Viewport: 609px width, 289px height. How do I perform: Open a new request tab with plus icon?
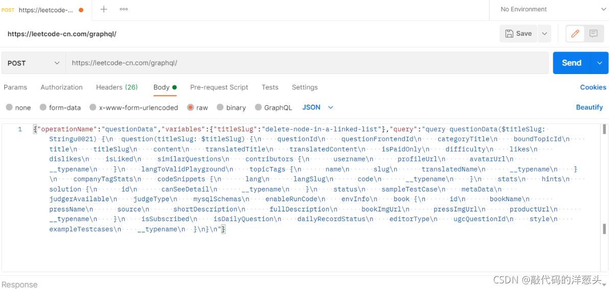tap(104, 9)
